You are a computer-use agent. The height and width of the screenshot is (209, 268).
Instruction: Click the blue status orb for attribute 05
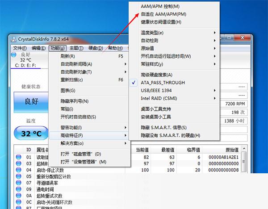pos(18,176)
